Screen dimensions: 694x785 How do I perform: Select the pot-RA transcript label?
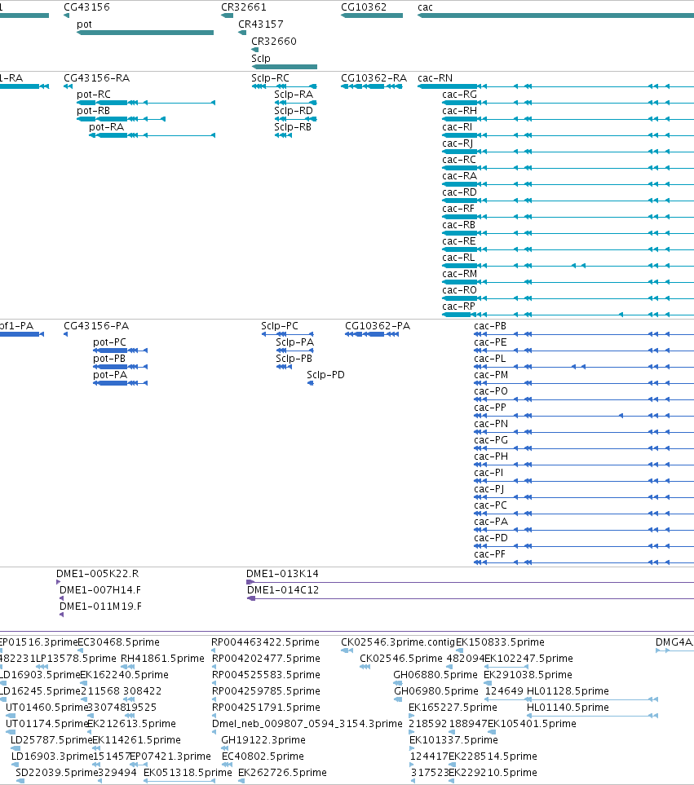pyautogui.click(x=106, y=127)
